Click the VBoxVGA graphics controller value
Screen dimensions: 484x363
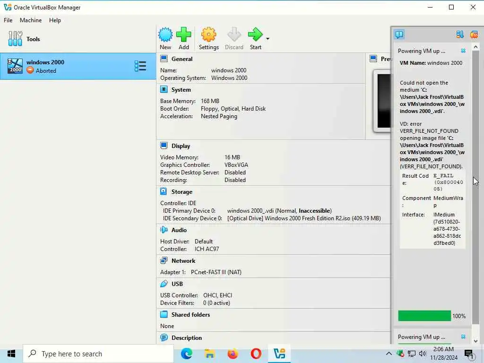(236, 165)
